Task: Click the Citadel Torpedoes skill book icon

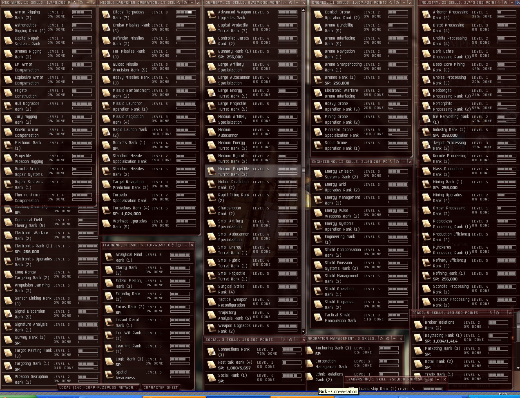Action: point(106,15)
